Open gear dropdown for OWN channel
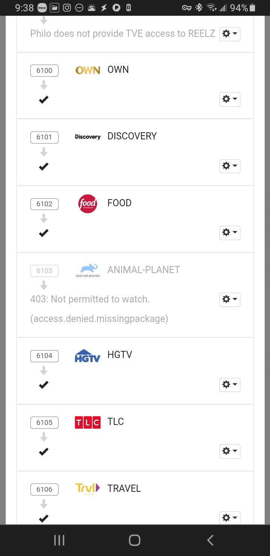This screenshot has height=556, width=270. pos(229,100)
